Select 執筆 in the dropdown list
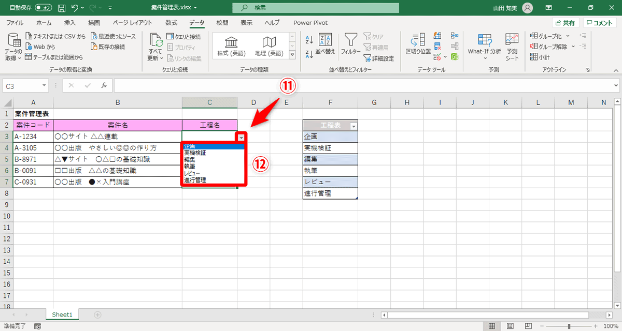Screen dimensions: 622x331 (x=214, y=167)
